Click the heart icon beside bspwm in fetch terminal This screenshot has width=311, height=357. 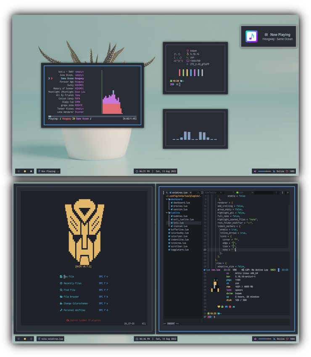(x=187, y=50)
